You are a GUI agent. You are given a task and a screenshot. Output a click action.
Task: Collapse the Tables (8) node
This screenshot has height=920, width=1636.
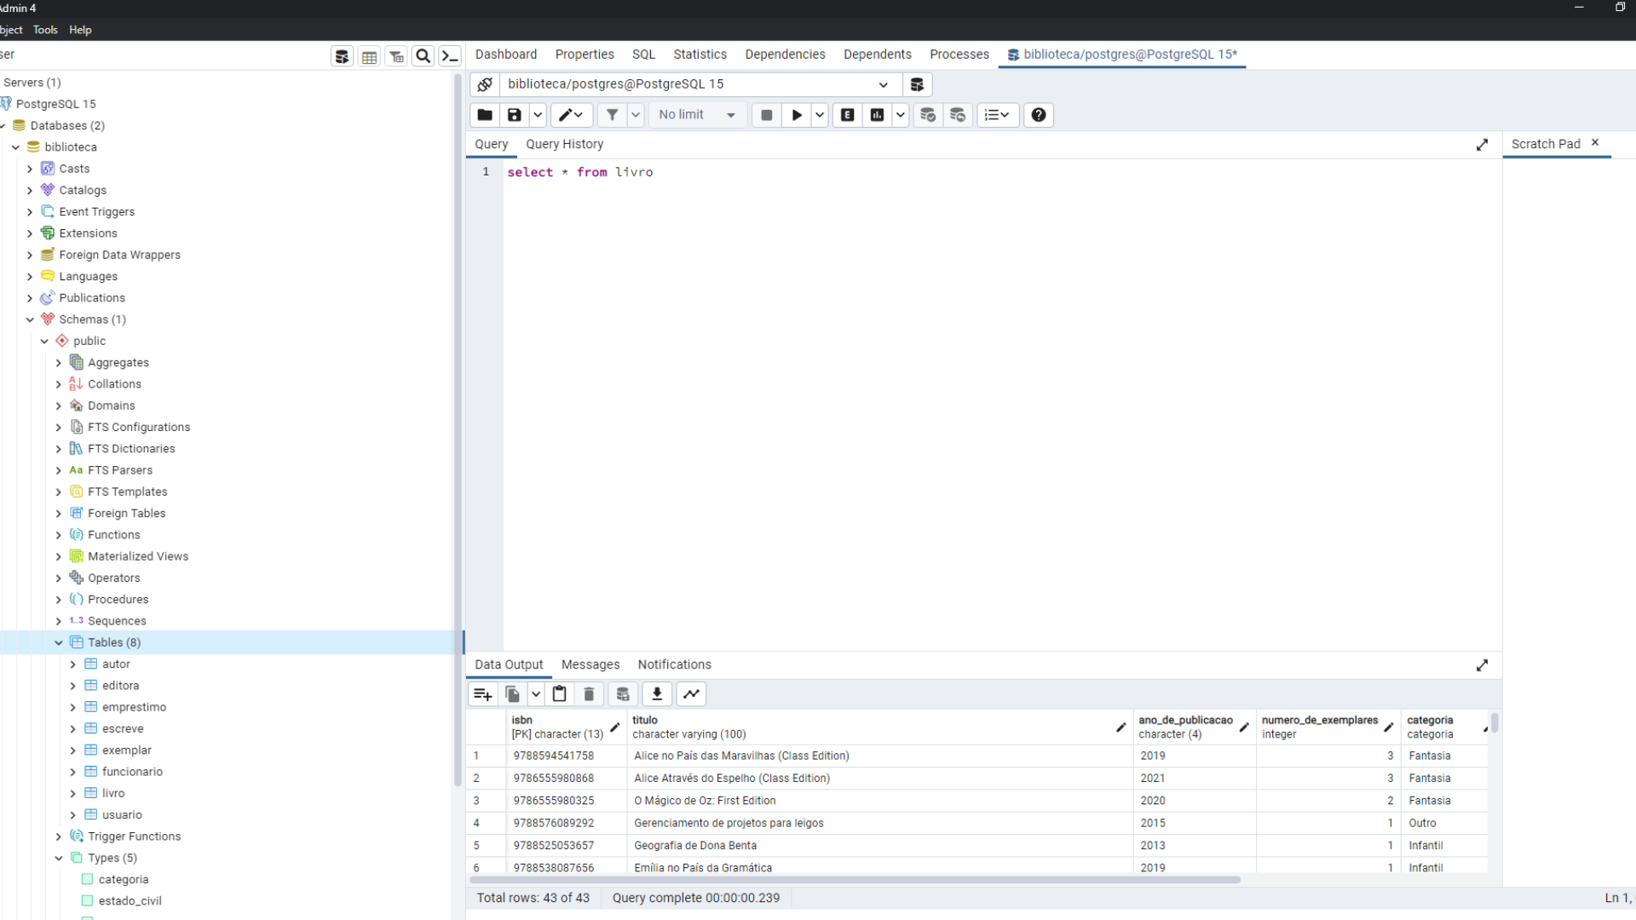pos(59,643)
